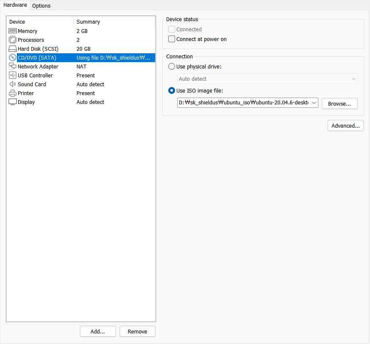This screenshot has width=370, height=344.
Task: Click the Network Adapter icon
Action: click(x=13, y=66)
